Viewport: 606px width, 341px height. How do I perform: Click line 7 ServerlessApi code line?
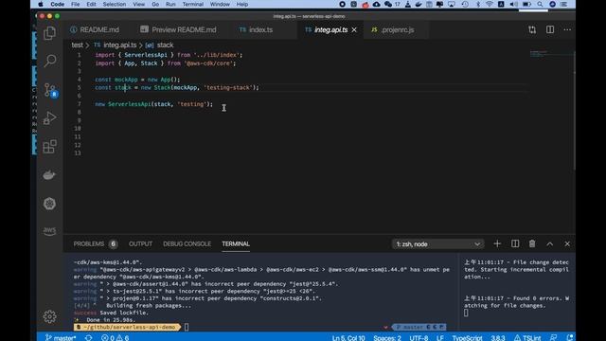153,104
